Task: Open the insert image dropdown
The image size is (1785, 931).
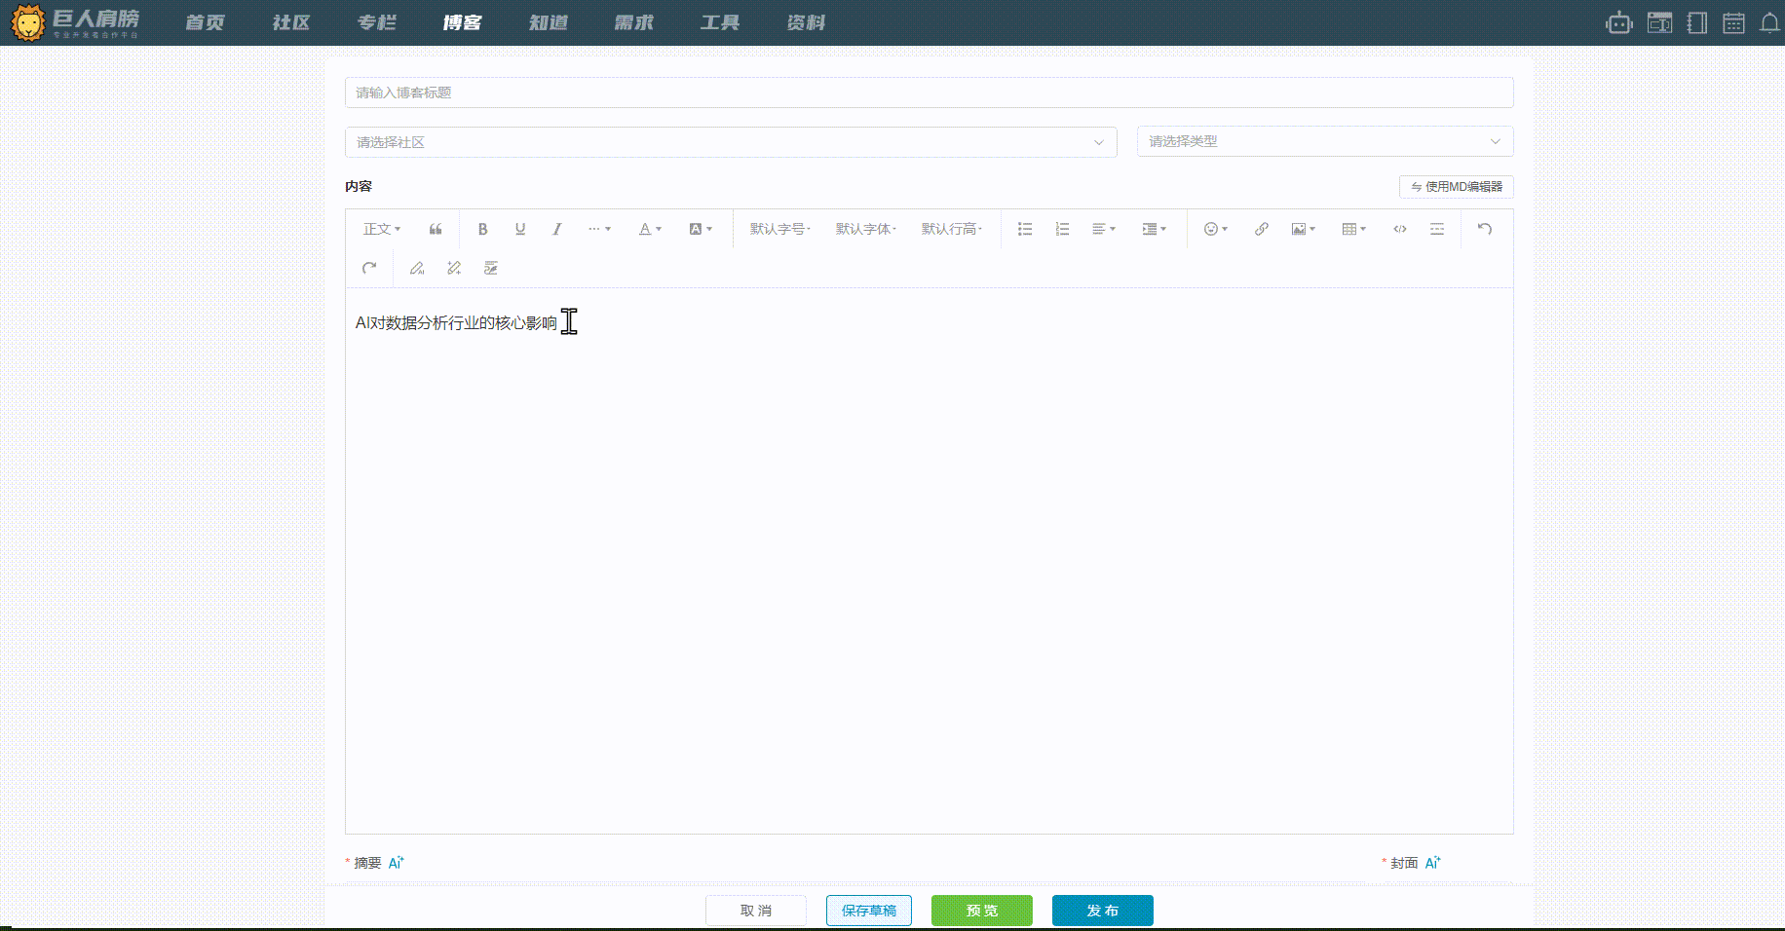Action: click(x=1303, y=229)
